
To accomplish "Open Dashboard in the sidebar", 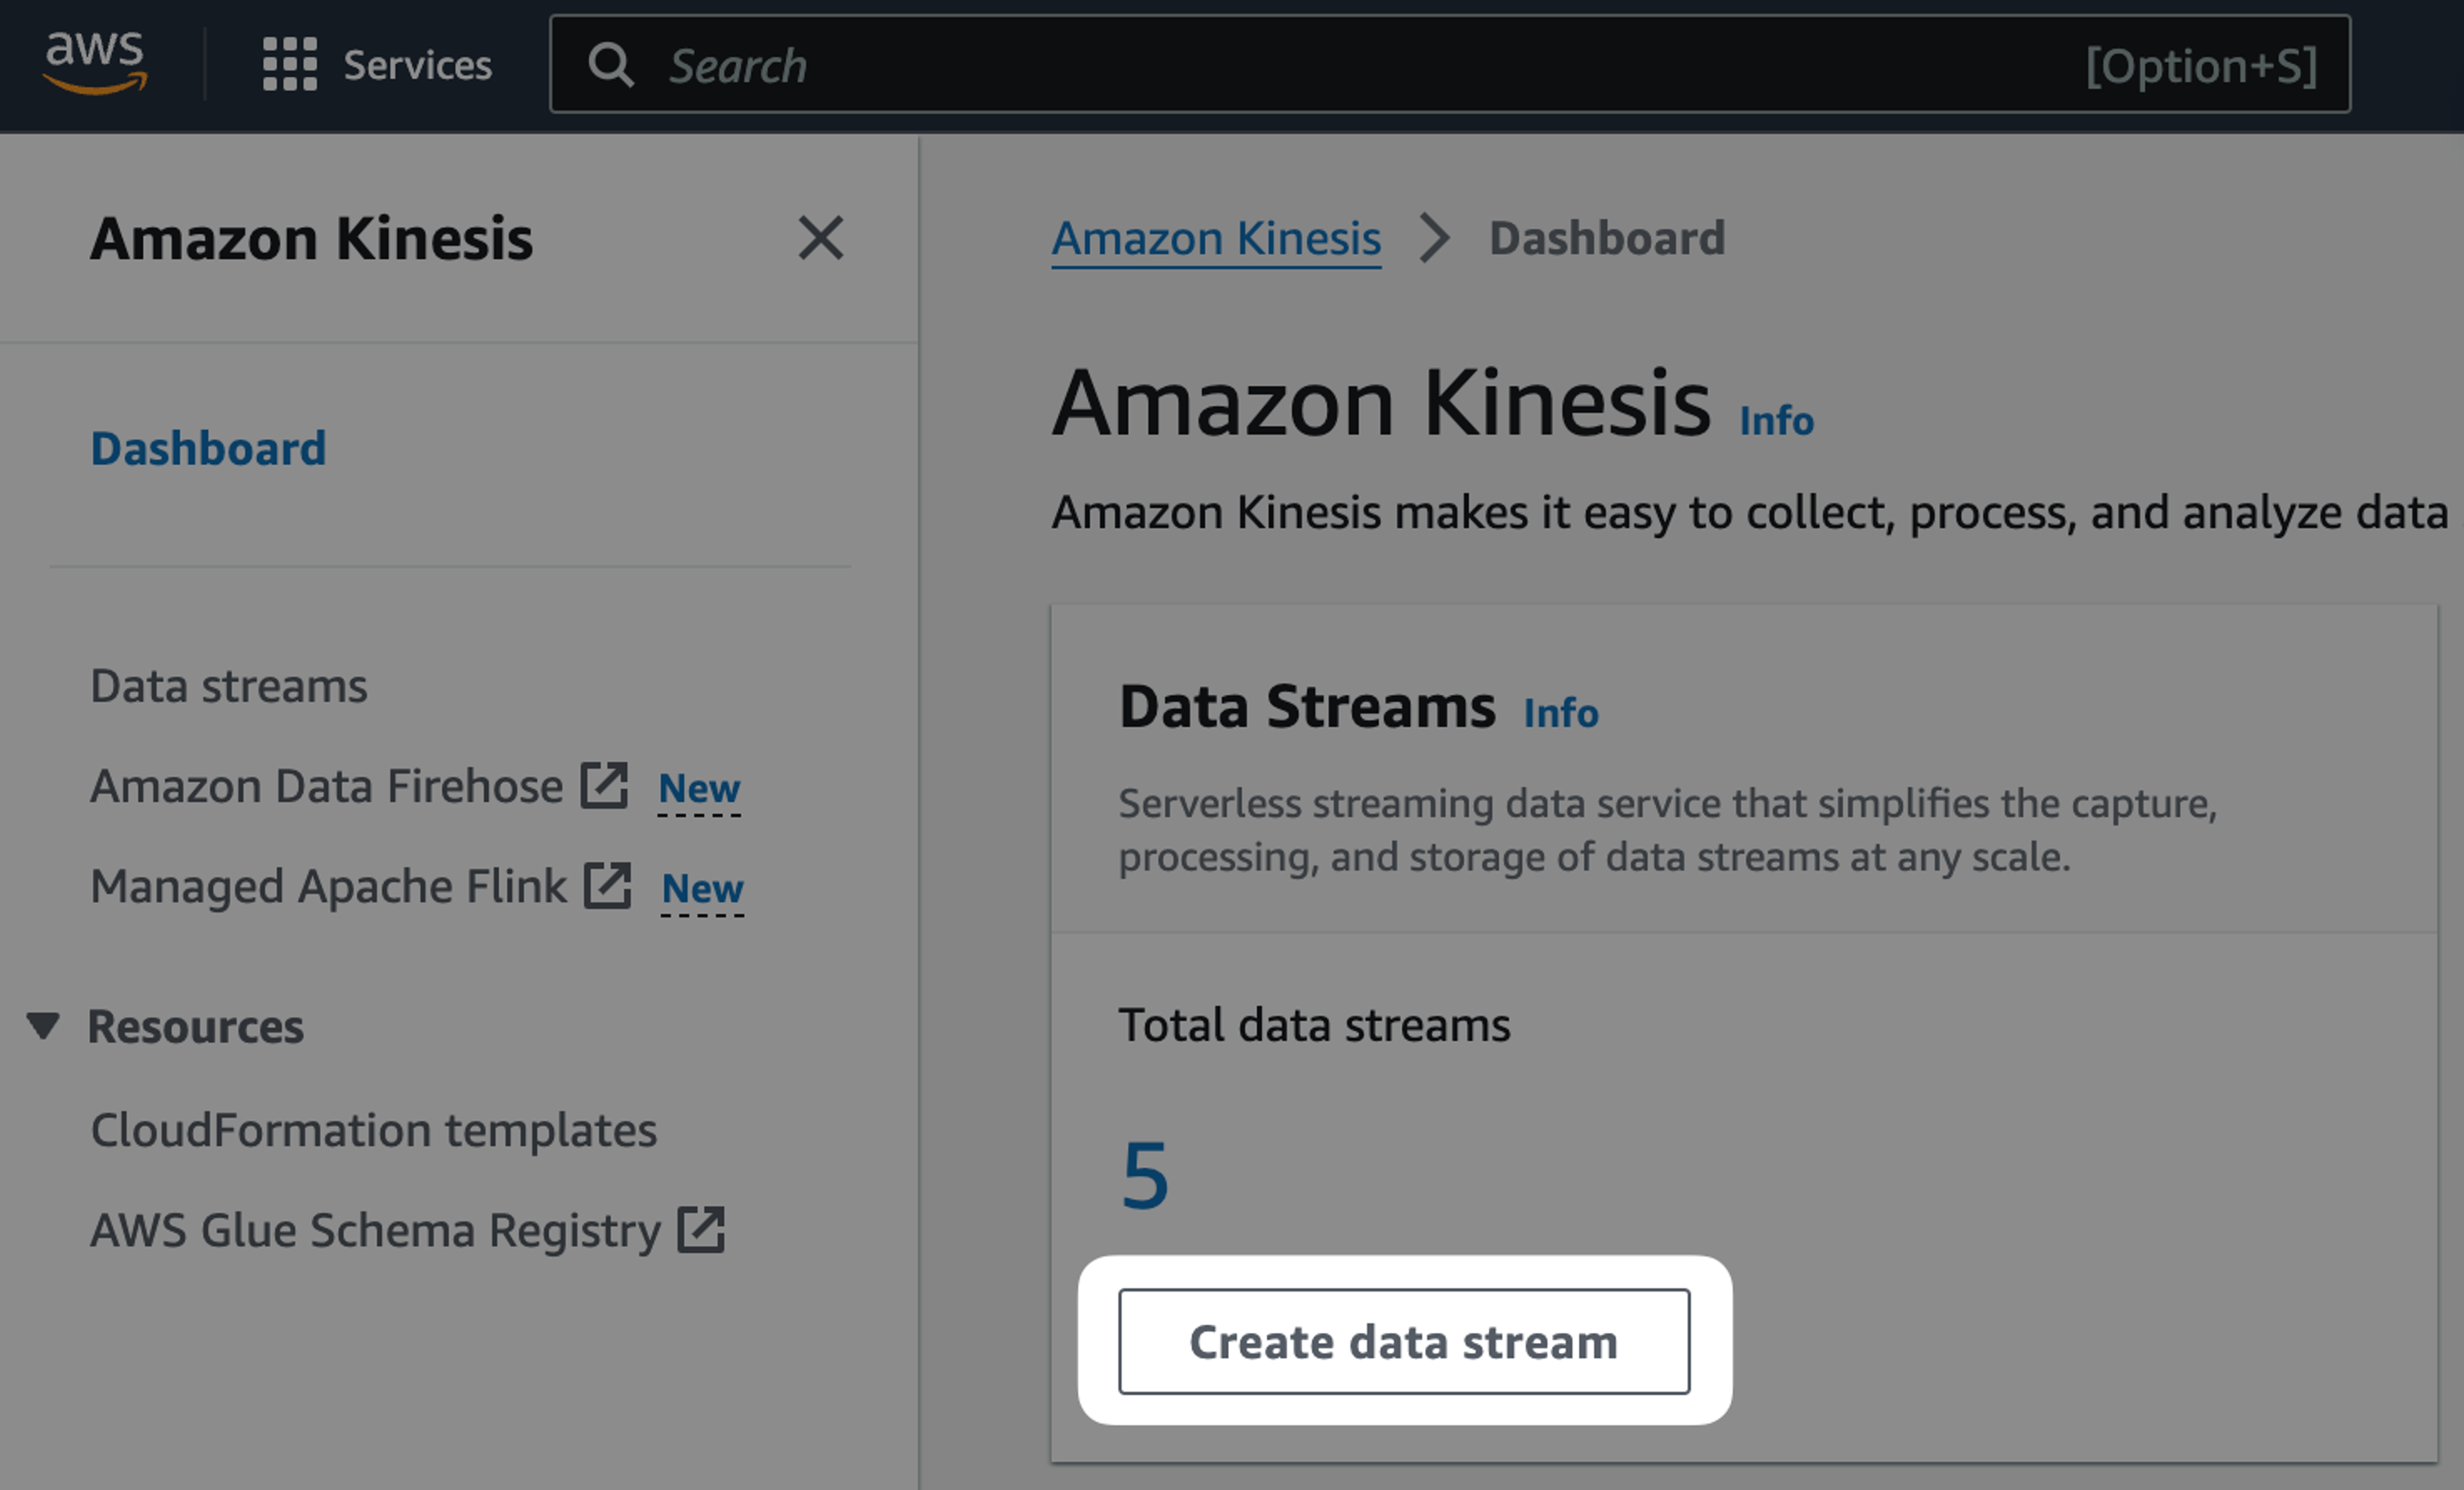I will click(208, 448).
